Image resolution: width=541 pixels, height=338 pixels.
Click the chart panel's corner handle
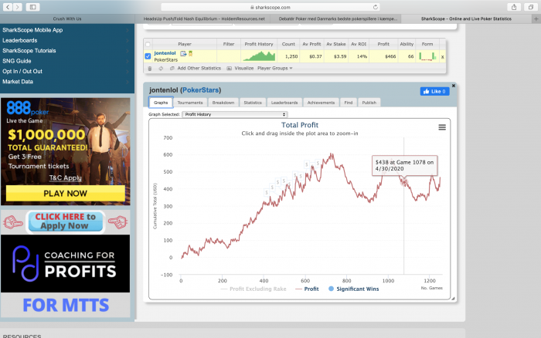tap(453, 299)
